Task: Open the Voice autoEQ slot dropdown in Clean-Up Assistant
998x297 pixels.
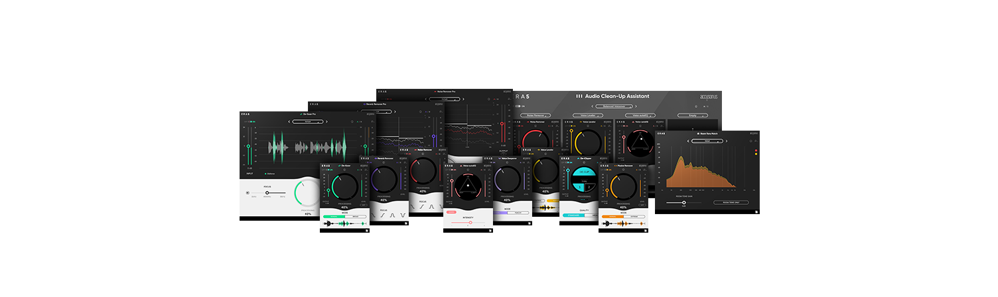Action: pos(640,115)
